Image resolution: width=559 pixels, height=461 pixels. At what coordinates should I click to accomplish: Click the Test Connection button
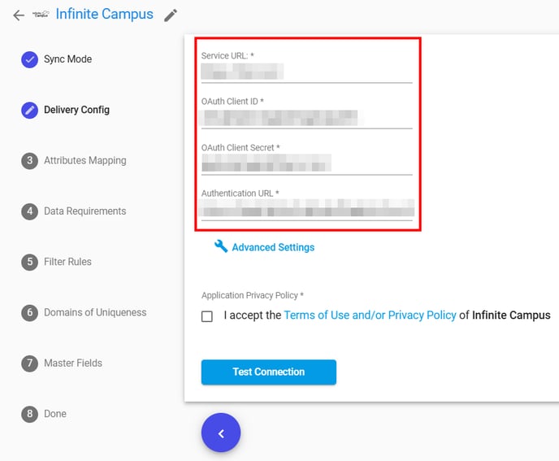(x=269, y=372)
